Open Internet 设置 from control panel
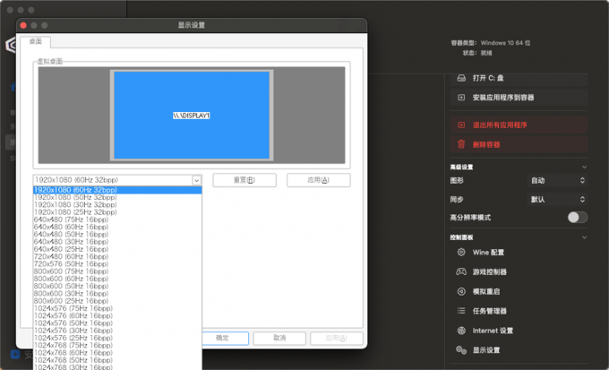The image size is (609, 370). coord(493,331)
